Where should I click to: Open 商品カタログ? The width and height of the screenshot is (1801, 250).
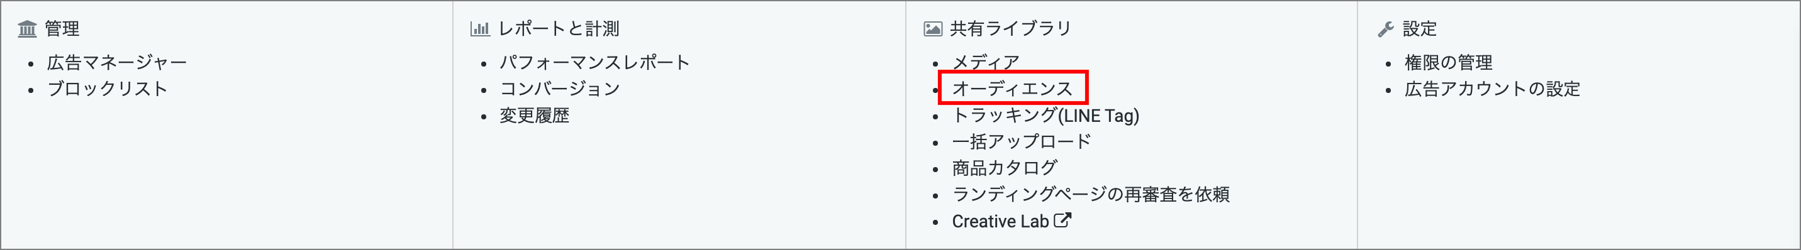tap(1004, 168)
